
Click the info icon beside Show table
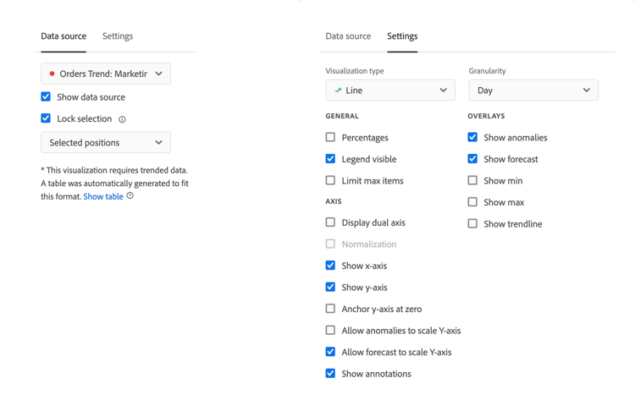(x=130, y=196)
